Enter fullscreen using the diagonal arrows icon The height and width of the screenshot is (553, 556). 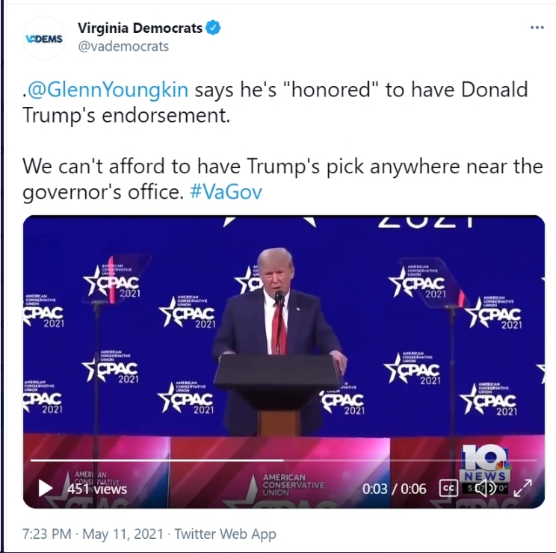522,488
